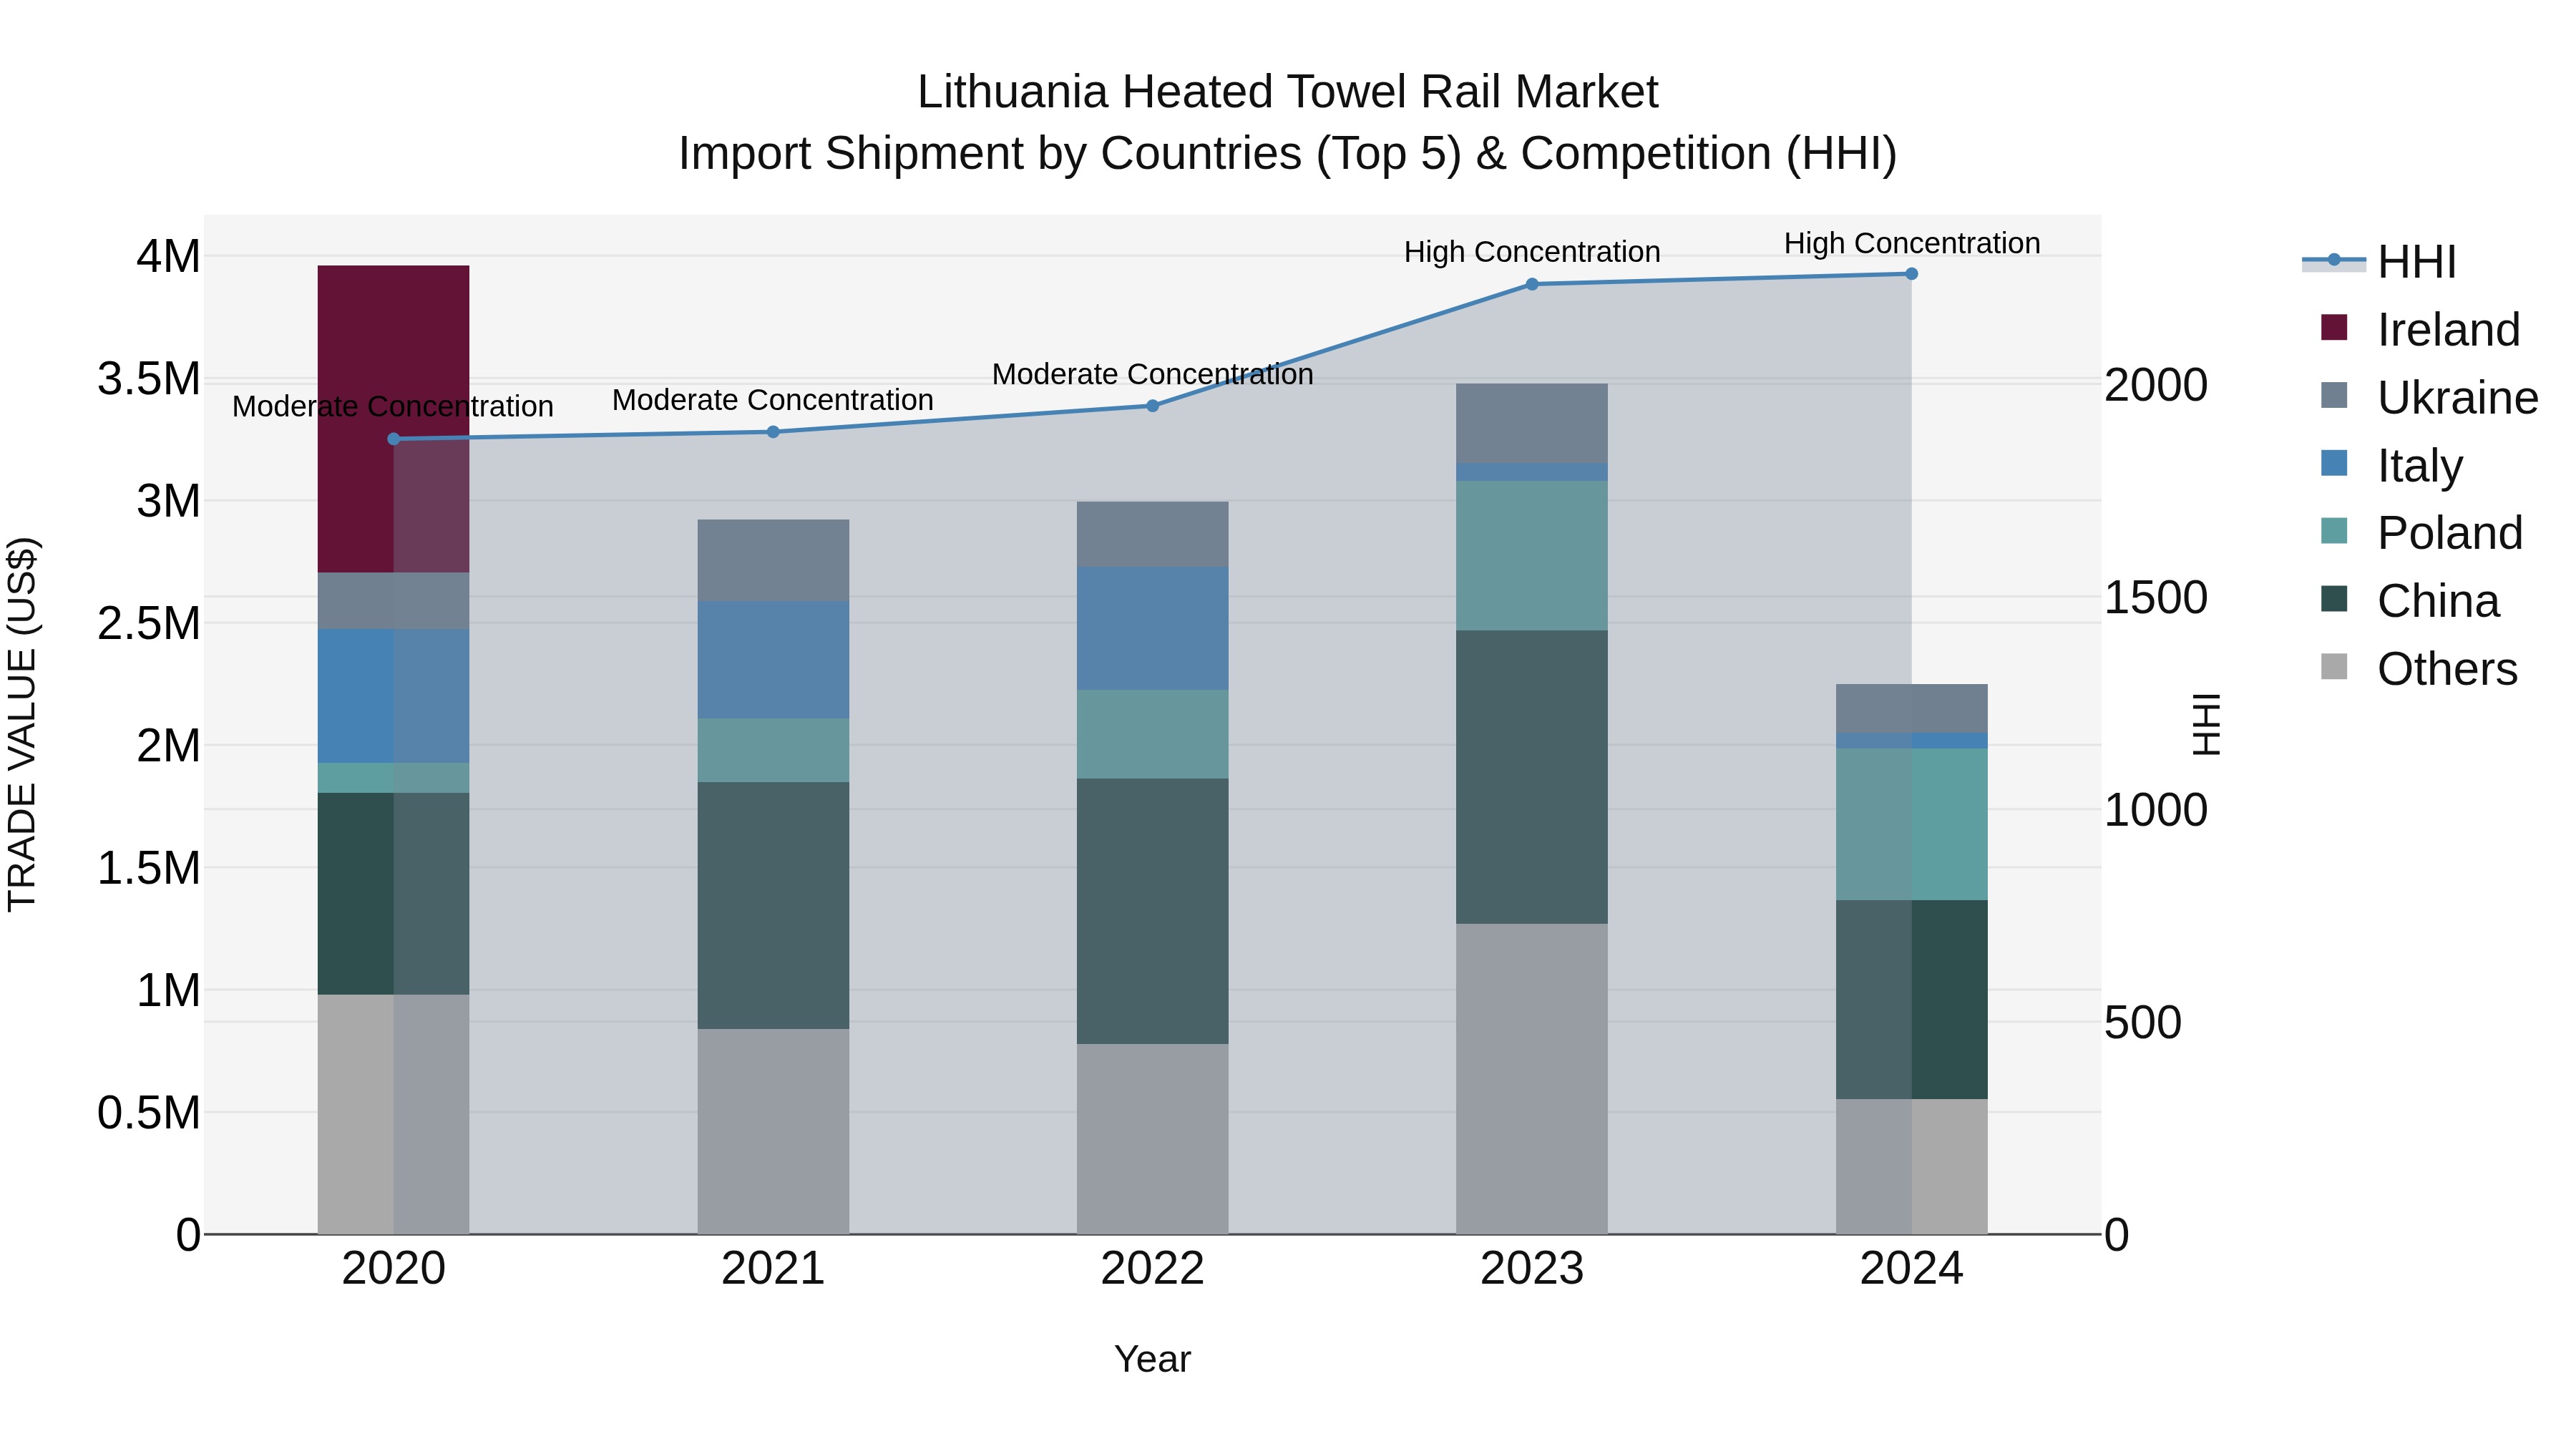
Task: Click the 2022 x-axis label
Action: pos(1152,1269)
